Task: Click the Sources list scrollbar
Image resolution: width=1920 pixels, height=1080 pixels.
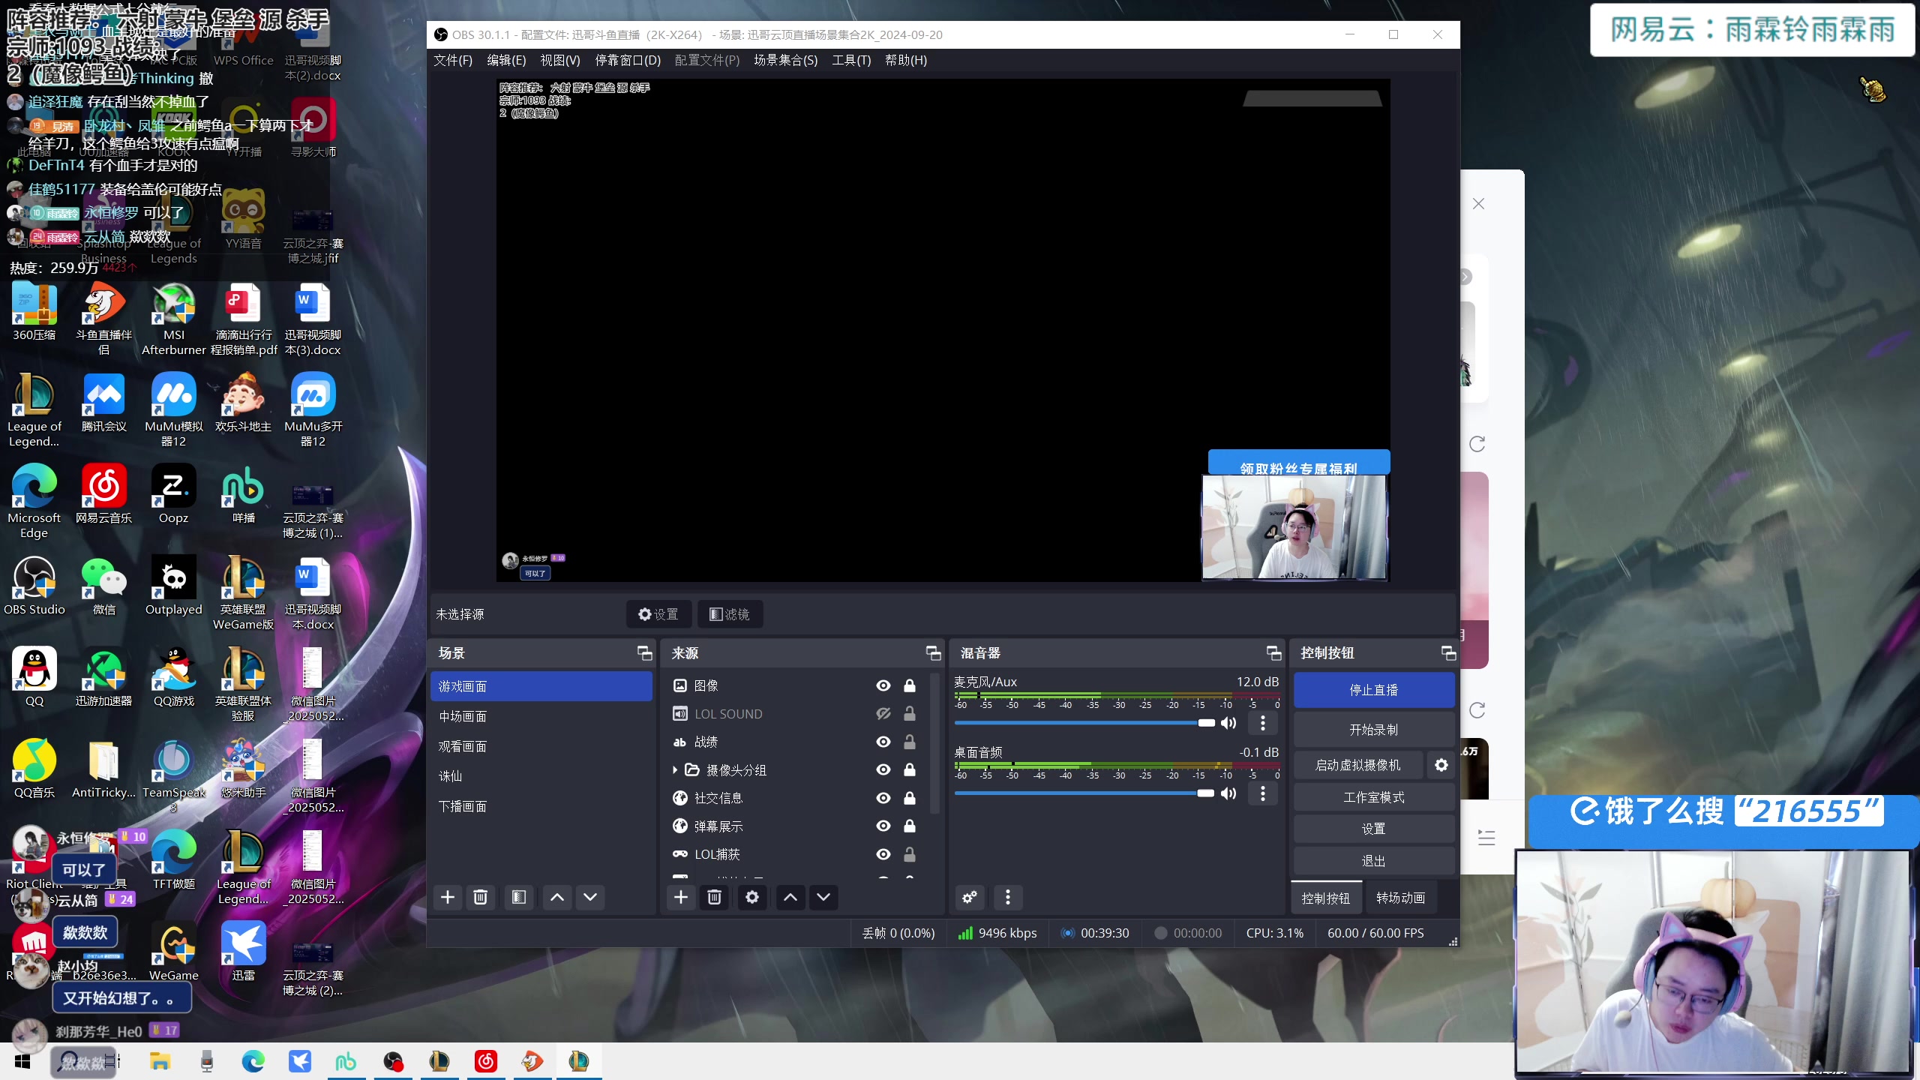Action: coord(934,742)
